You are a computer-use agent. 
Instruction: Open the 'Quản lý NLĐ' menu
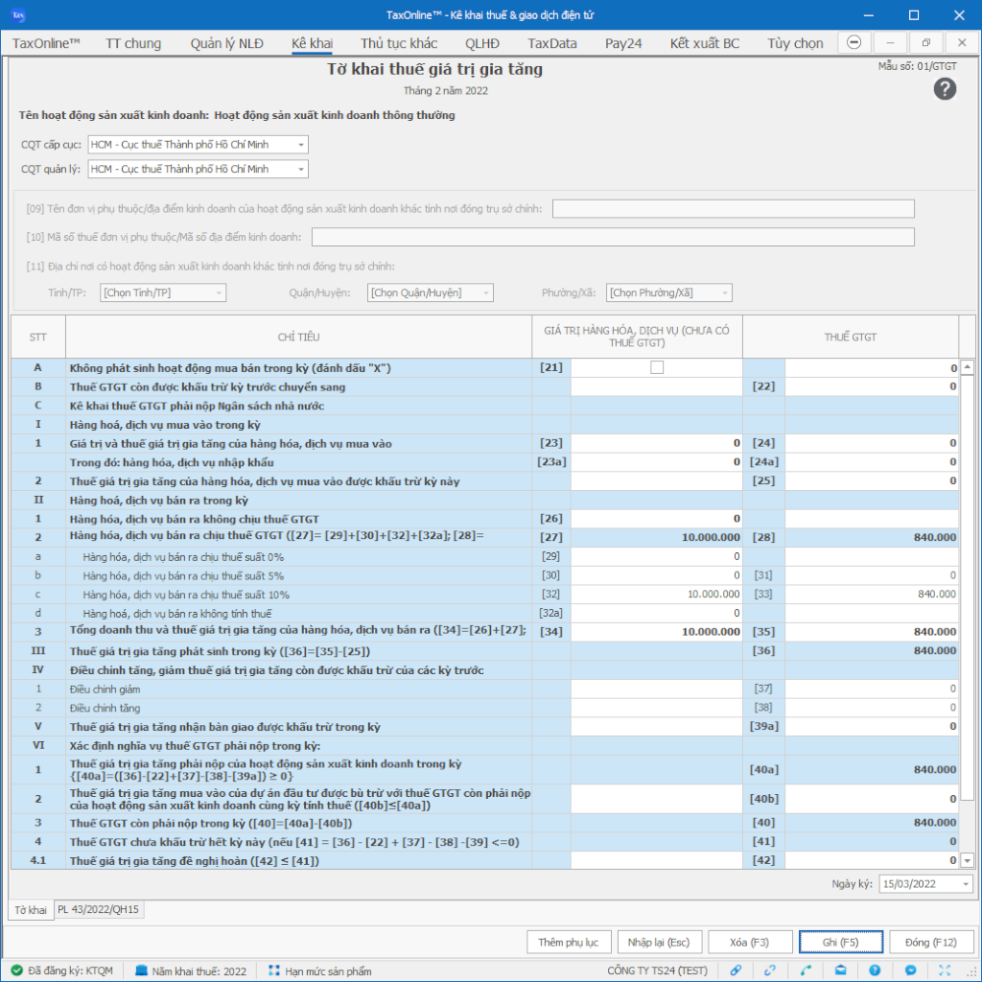coord(226,43)
